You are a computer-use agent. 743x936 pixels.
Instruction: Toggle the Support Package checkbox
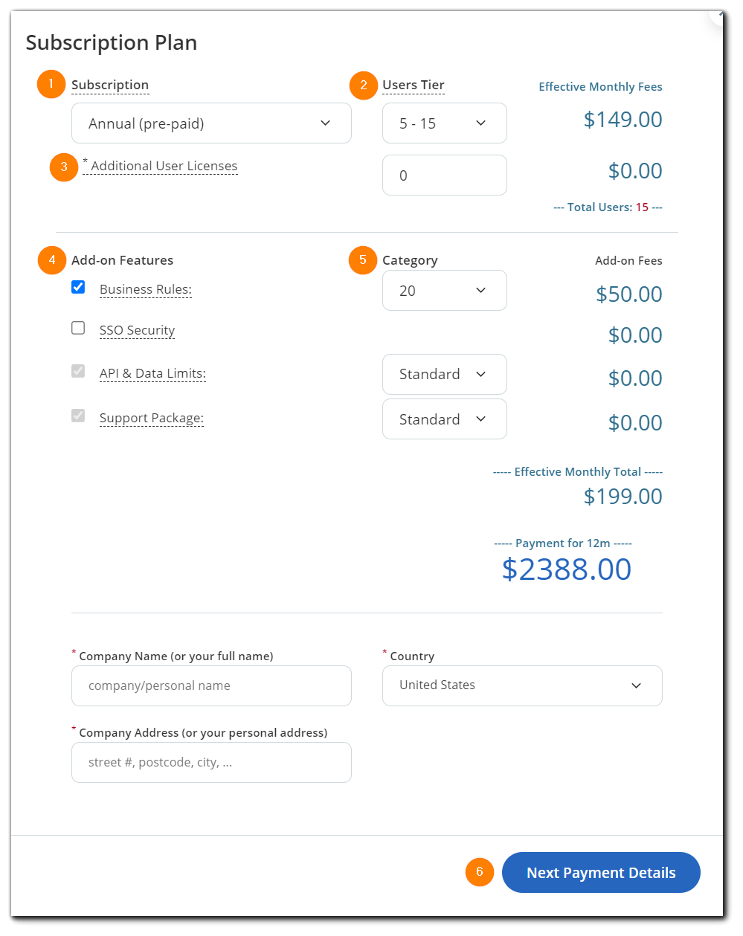(78, 416)
